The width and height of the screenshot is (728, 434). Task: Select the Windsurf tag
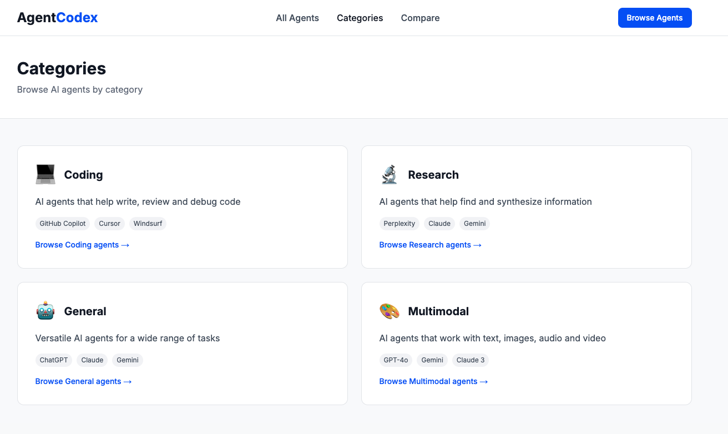tap(148, 223)
